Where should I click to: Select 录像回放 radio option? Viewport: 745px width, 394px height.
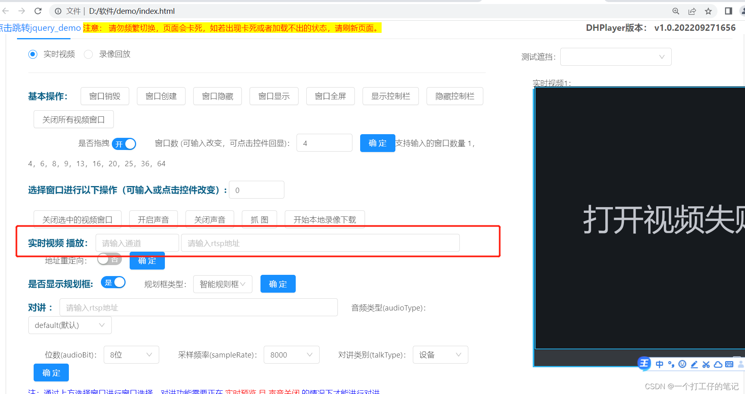point(88,54)
